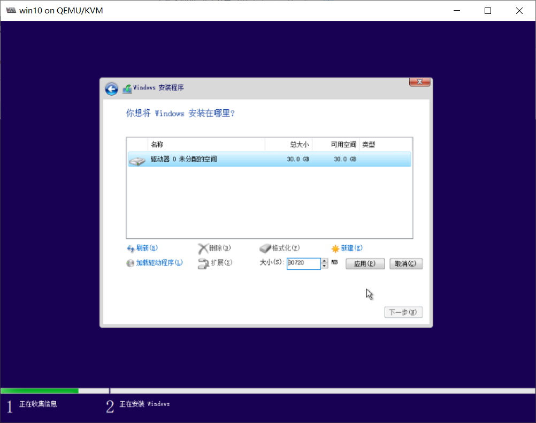The width and height of the screenshot is (536, 423).
Task: Open 加载驱动程序(L) link
Action: coord(159,263)
